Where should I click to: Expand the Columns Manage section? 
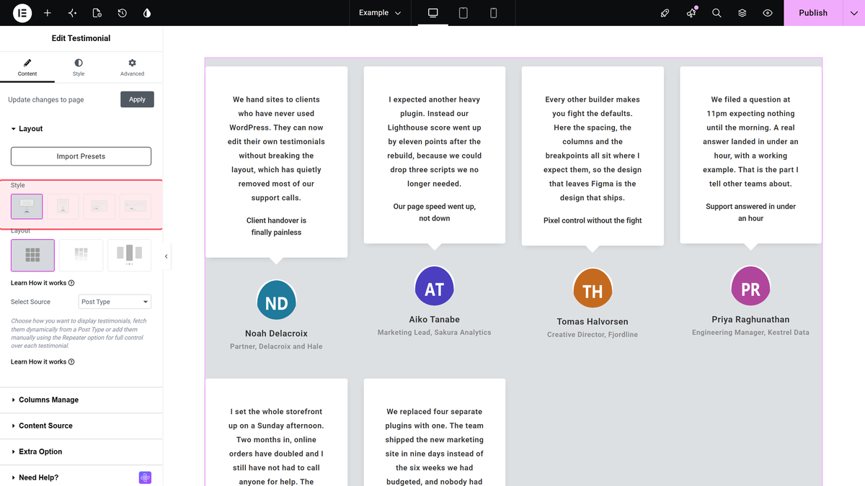[81, 400]
